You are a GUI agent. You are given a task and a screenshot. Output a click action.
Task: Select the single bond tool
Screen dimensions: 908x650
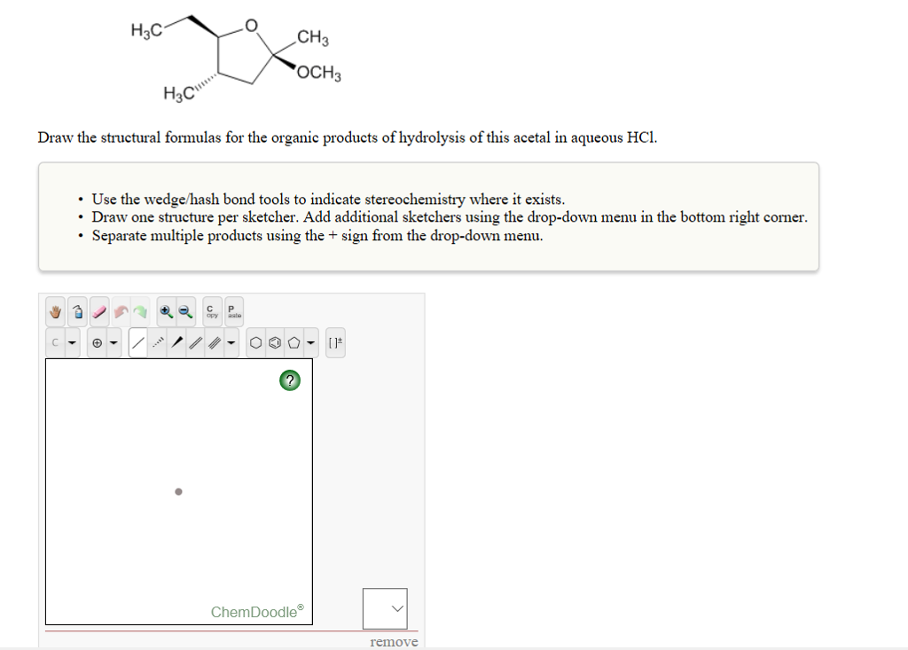click(x=138, y=341)
